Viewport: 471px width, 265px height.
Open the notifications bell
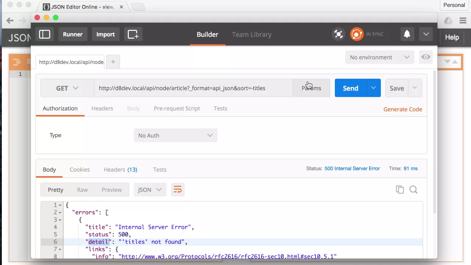point(407,34)
